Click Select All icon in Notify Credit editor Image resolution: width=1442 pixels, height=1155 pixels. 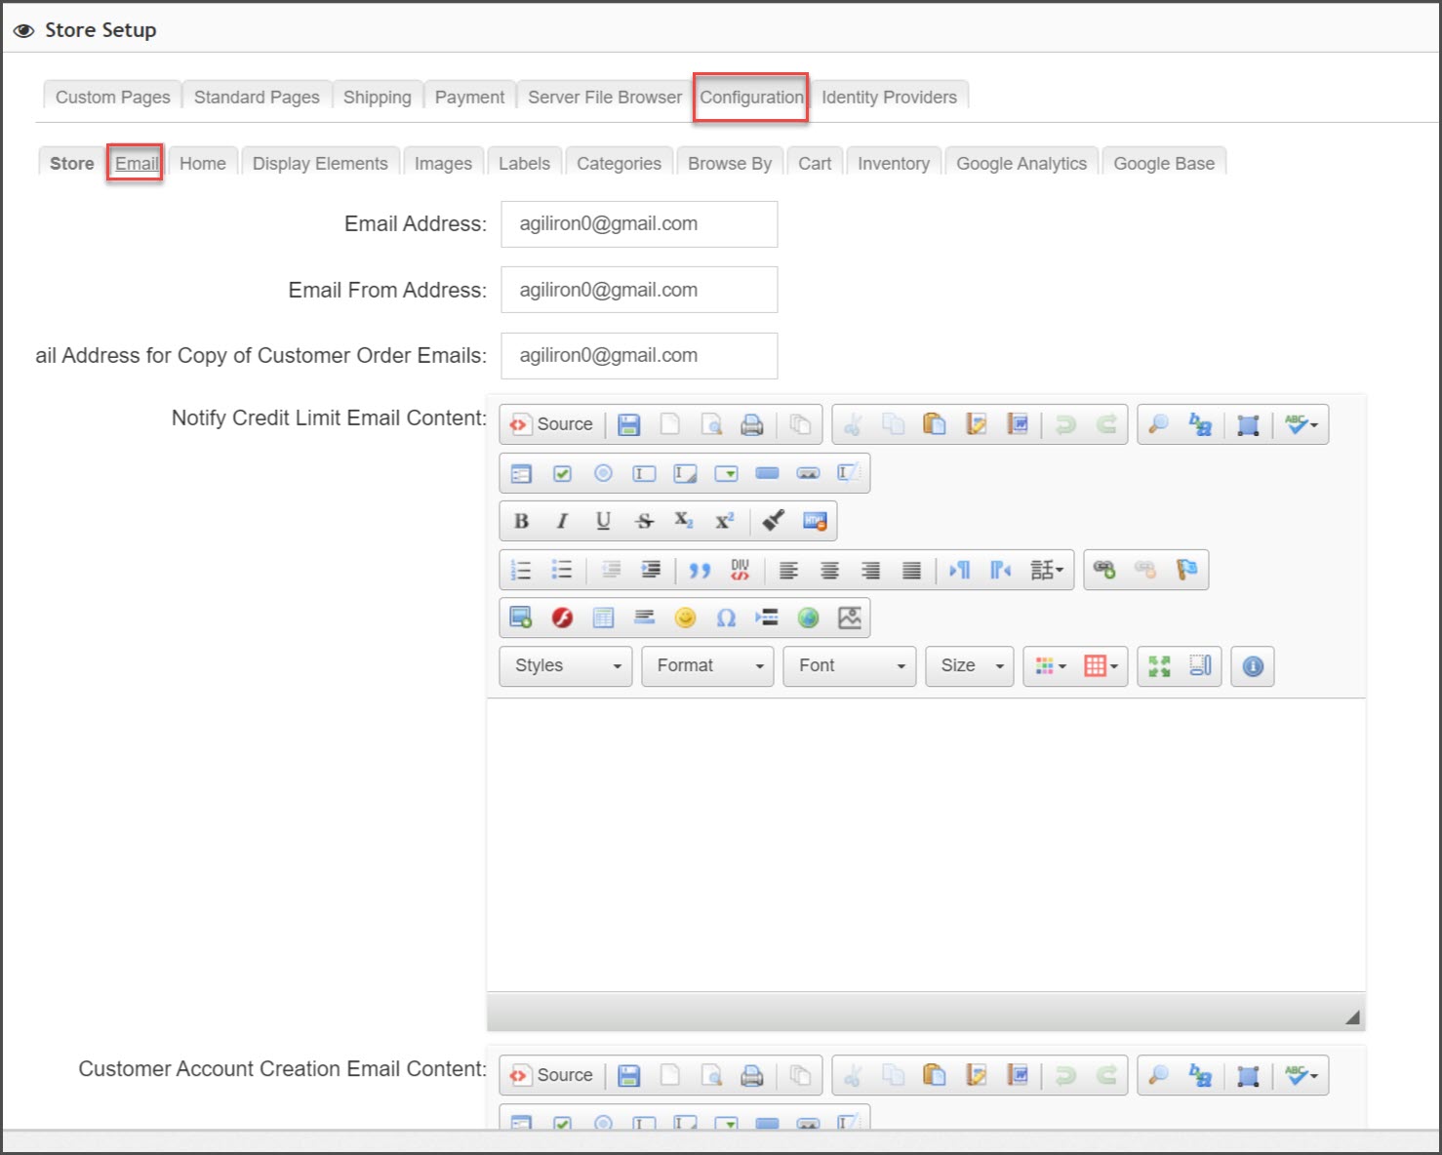point(1248,424)
